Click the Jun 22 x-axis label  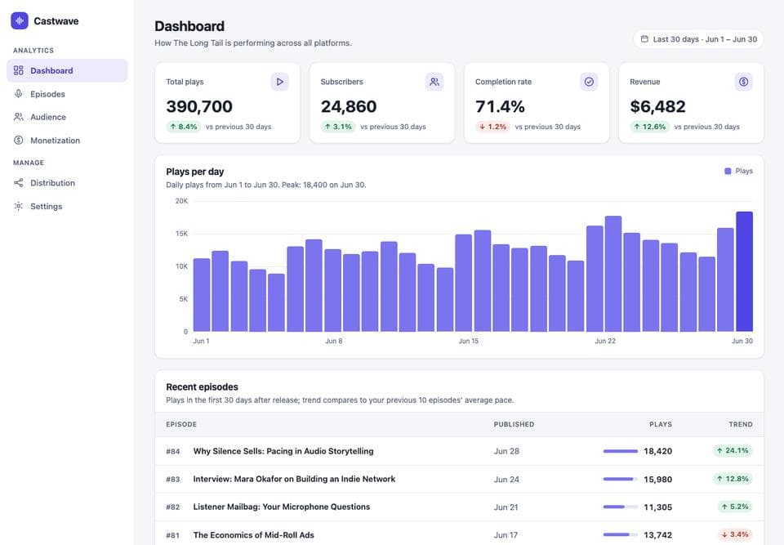point(605,341)
